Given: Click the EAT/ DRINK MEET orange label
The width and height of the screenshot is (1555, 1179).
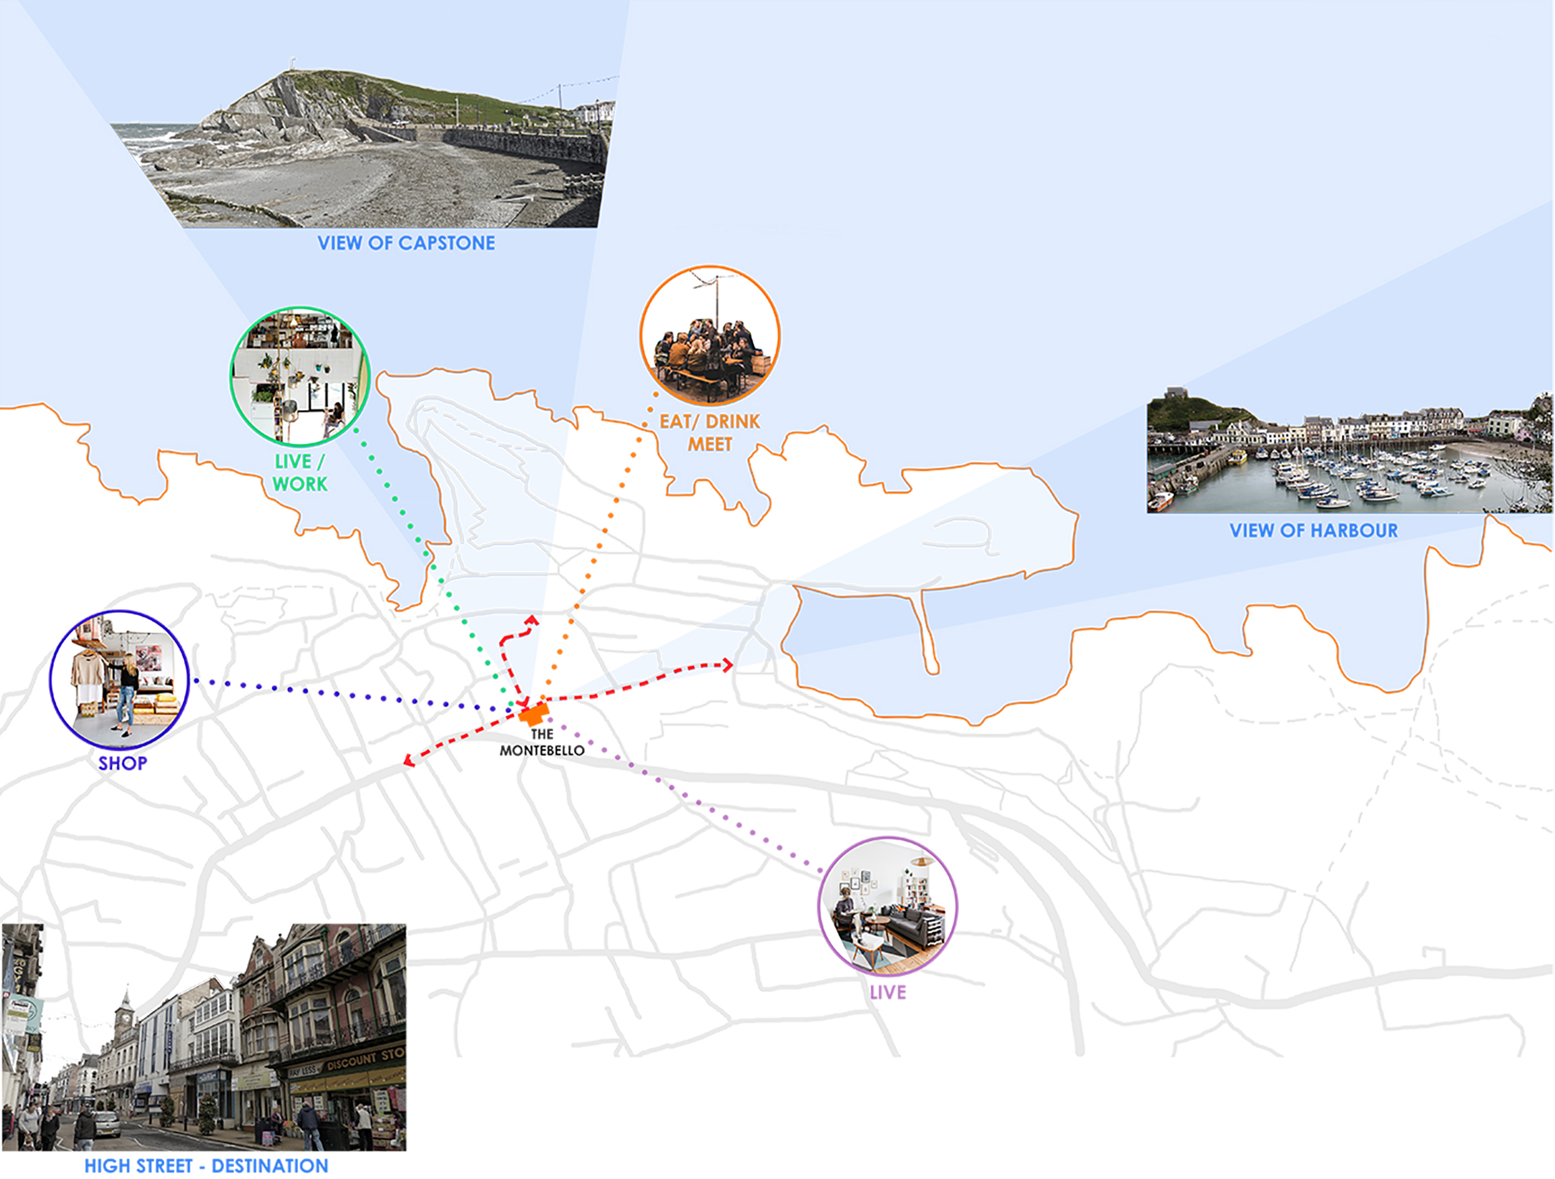Looking at the screenshot, I should point(709,432).
